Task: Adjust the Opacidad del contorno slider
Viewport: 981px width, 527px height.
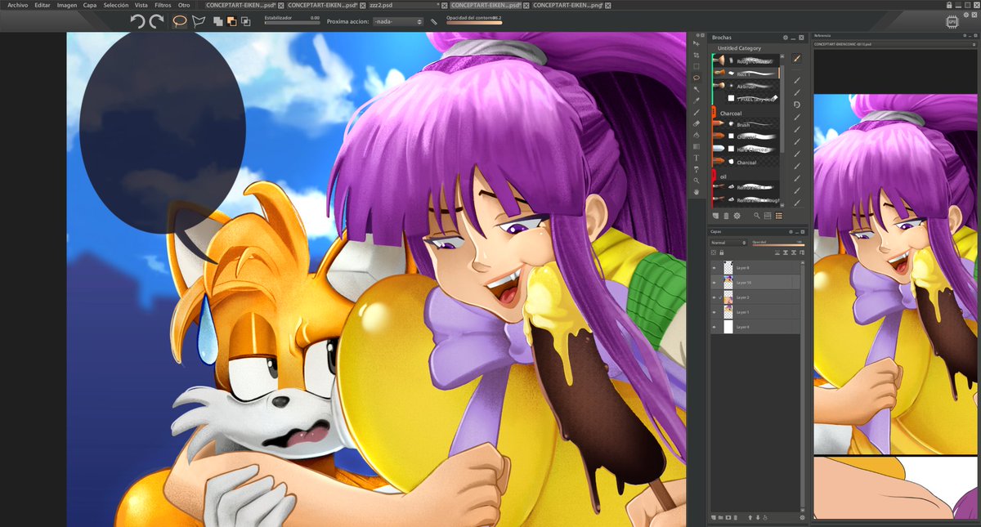Action: tap(474, 23)
